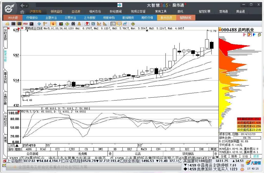This screenshot has width=264, height=173.
Task: Open the 常用工具 menu
Action: (161, 11)
